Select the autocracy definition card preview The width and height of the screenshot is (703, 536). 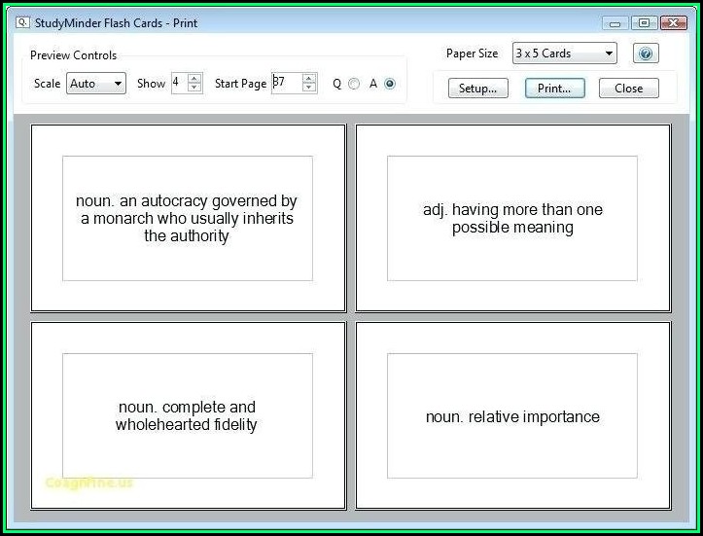coord(188,218)
